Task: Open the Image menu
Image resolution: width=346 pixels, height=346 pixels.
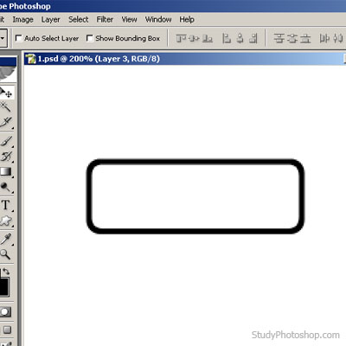Action: 22,20
